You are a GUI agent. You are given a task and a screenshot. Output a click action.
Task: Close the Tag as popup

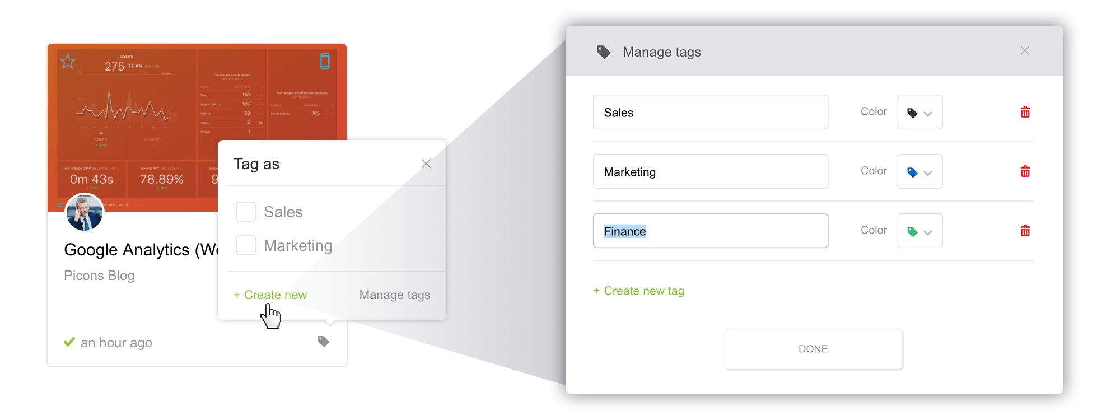click(426, 164)
